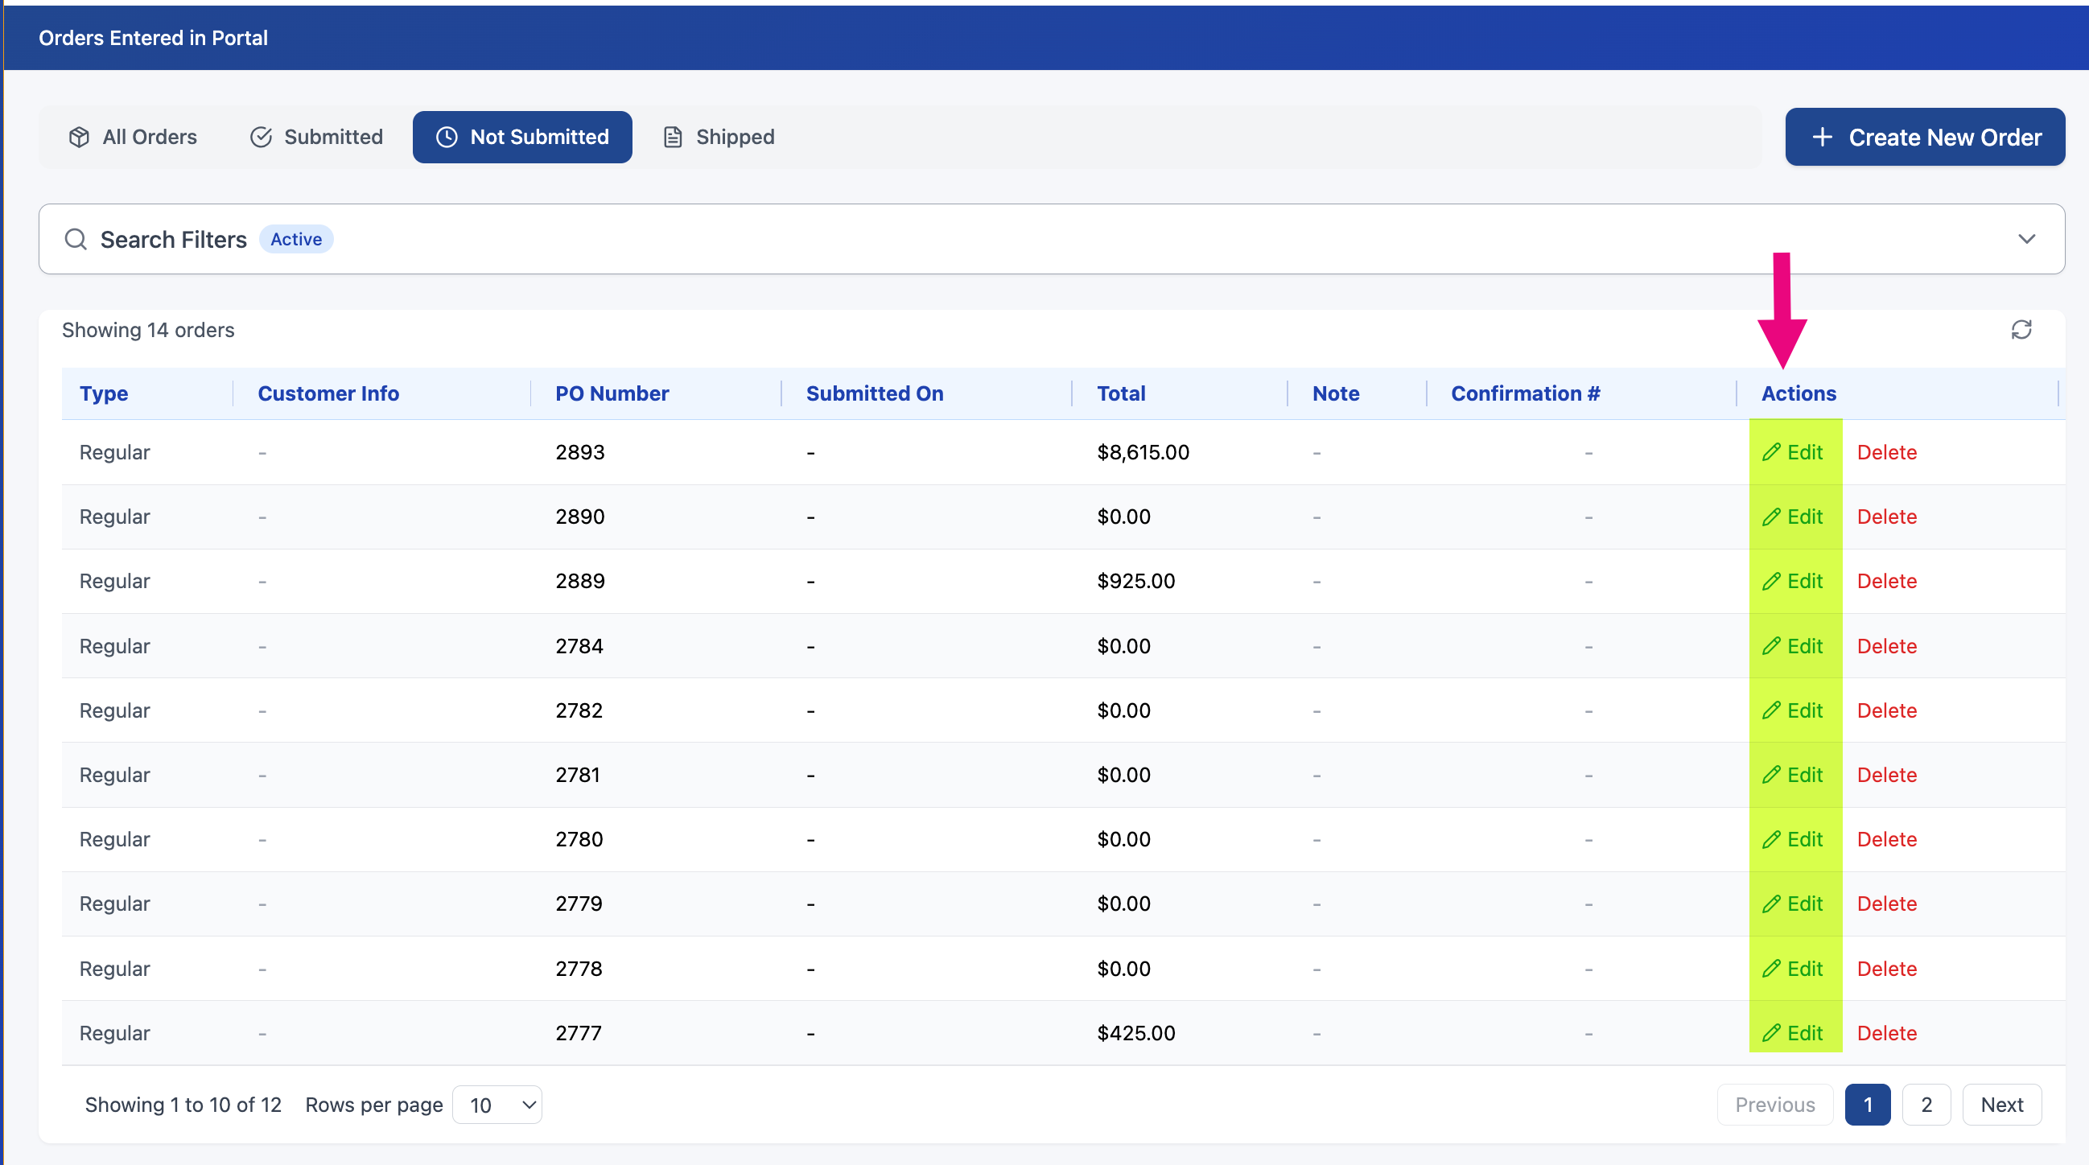
Task: Click the pencil icon for PO 2780
Action: point(1771,839)
